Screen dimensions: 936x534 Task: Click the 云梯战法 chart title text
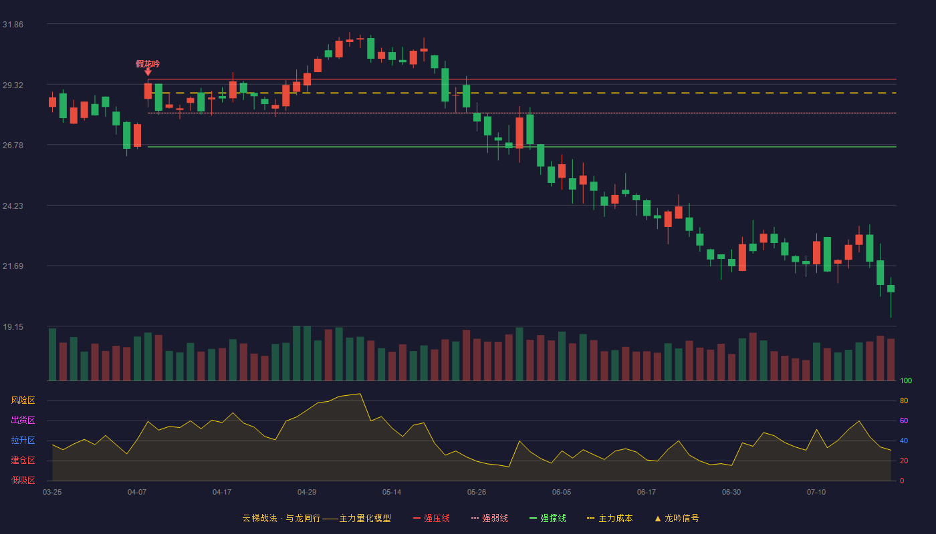[259, 518]
